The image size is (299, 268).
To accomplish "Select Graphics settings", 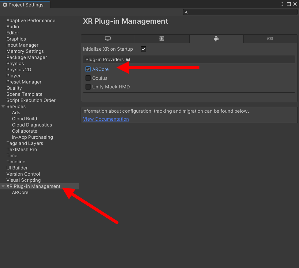I will pos(16,39).
